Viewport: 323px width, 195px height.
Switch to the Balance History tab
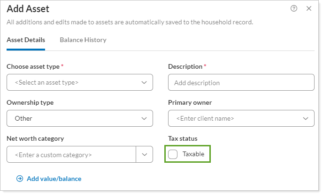click(x=83, y=40)
